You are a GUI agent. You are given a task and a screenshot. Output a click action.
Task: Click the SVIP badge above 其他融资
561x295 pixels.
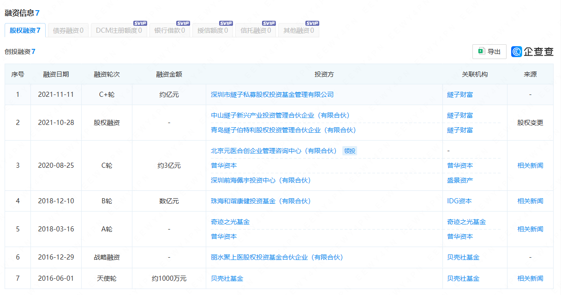click(x=312, y=23)
